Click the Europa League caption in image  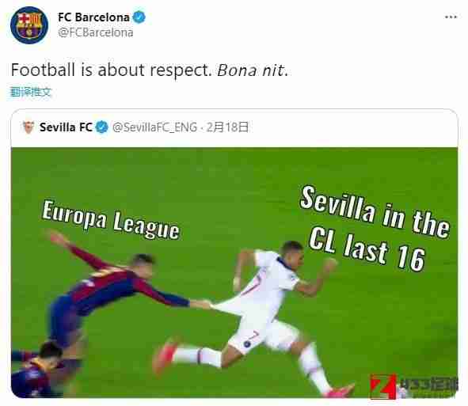coord(111,220)
